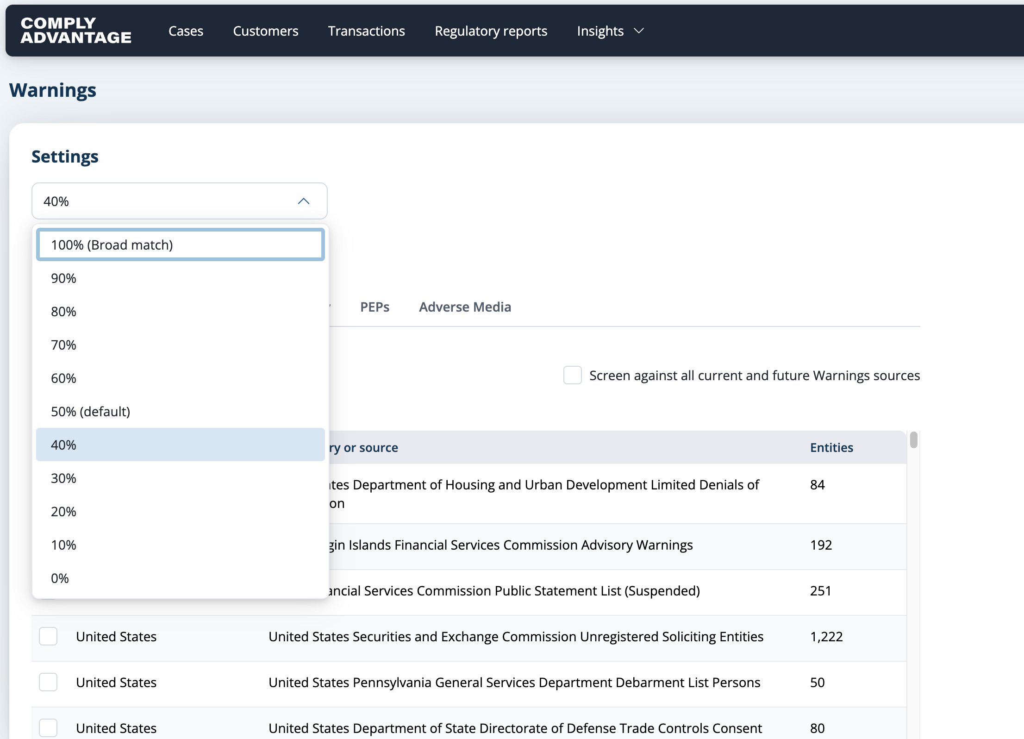Click the entity count 84
1024x739 pixels.
pos(817,485)
